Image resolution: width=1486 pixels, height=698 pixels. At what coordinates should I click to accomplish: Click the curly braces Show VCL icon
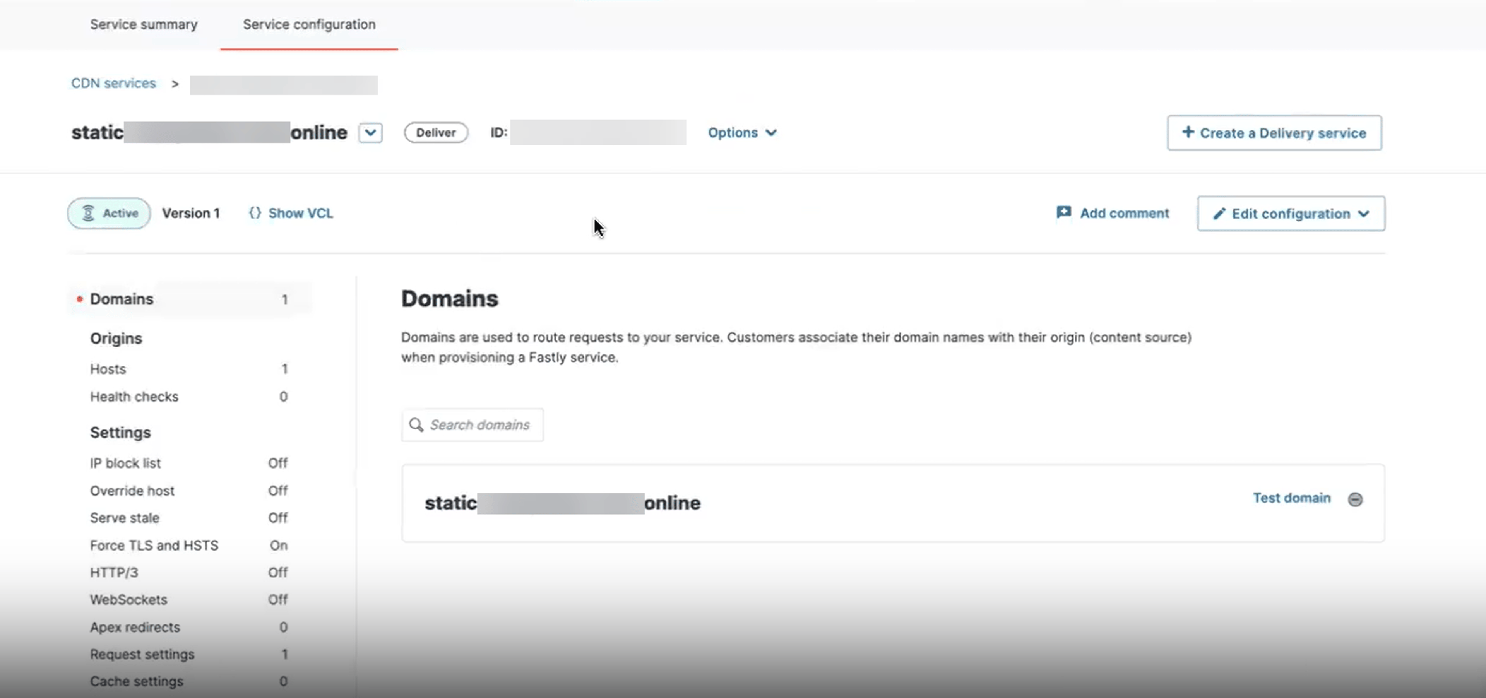point(254,213)
